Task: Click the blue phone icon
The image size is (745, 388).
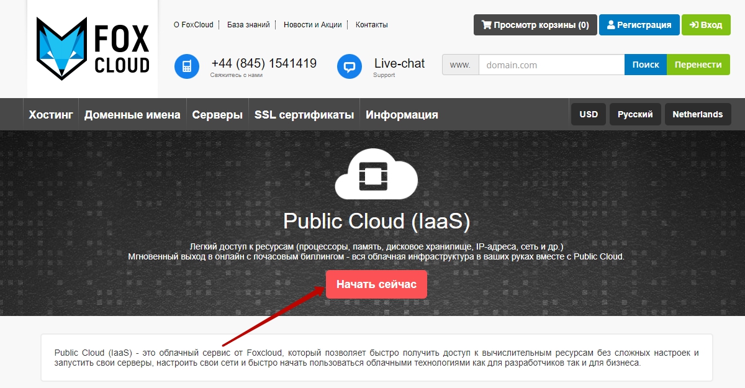Action: coord(187,66)
